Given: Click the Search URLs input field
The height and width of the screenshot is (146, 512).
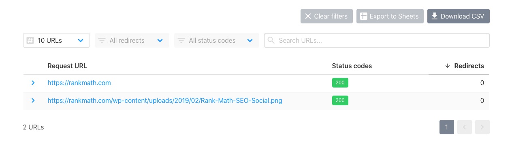Looking at the screenshot, I should (377, 40).
